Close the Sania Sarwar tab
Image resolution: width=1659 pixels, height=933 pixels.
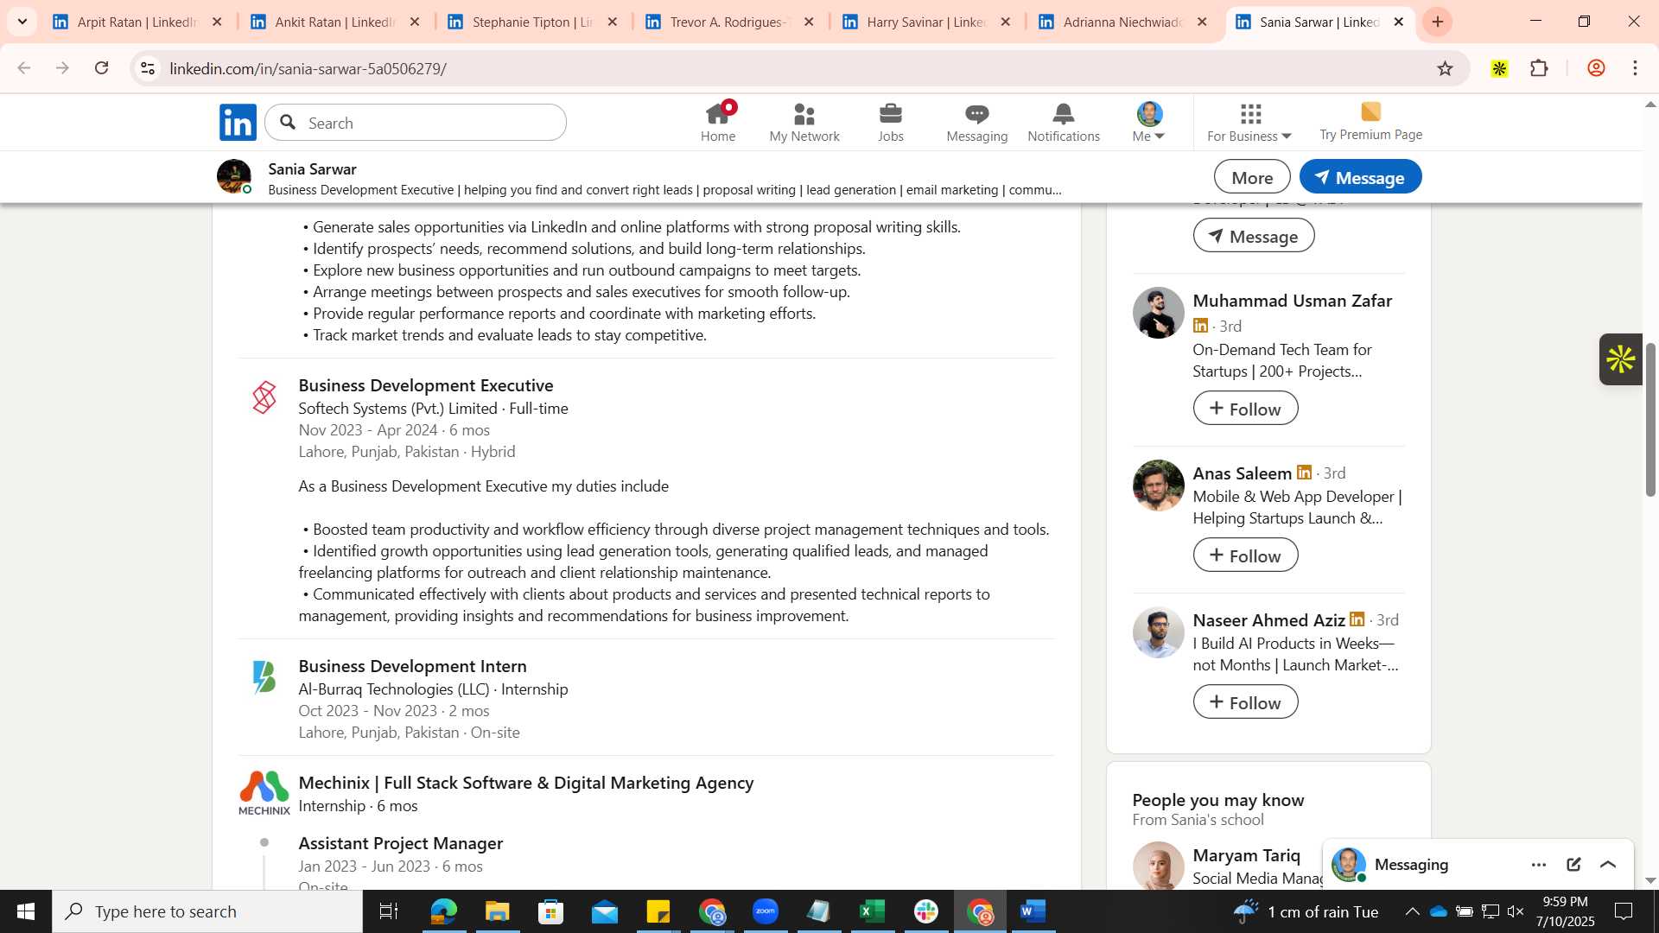tap(1399, 22)
